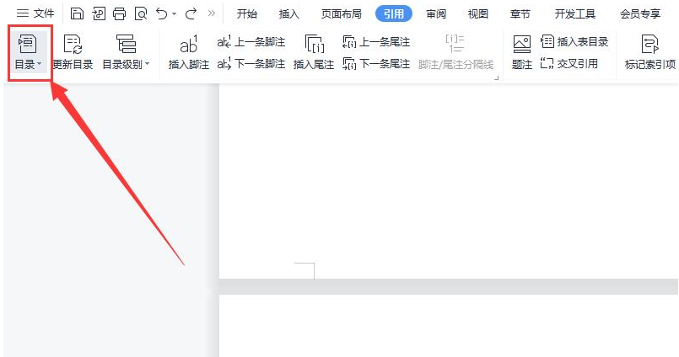Expand quick access toolbar double-chevron
Image resolution: width=679 pixels, height=357 pixels.
click(x=211, y=13)
